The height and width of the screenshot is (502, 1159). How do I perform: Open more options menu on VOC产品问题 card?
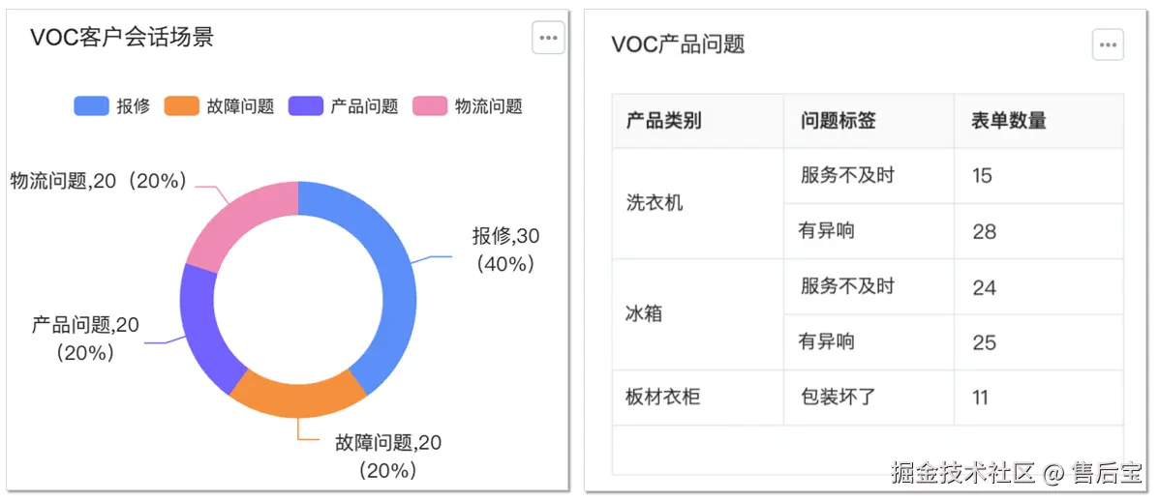pos(1108,44)
